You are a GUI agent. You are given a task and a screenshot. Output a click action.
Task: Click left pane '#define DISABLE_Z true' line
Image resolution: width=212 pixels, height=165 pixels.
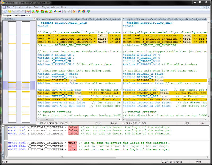pyautogui.click(x=79, y=80)
